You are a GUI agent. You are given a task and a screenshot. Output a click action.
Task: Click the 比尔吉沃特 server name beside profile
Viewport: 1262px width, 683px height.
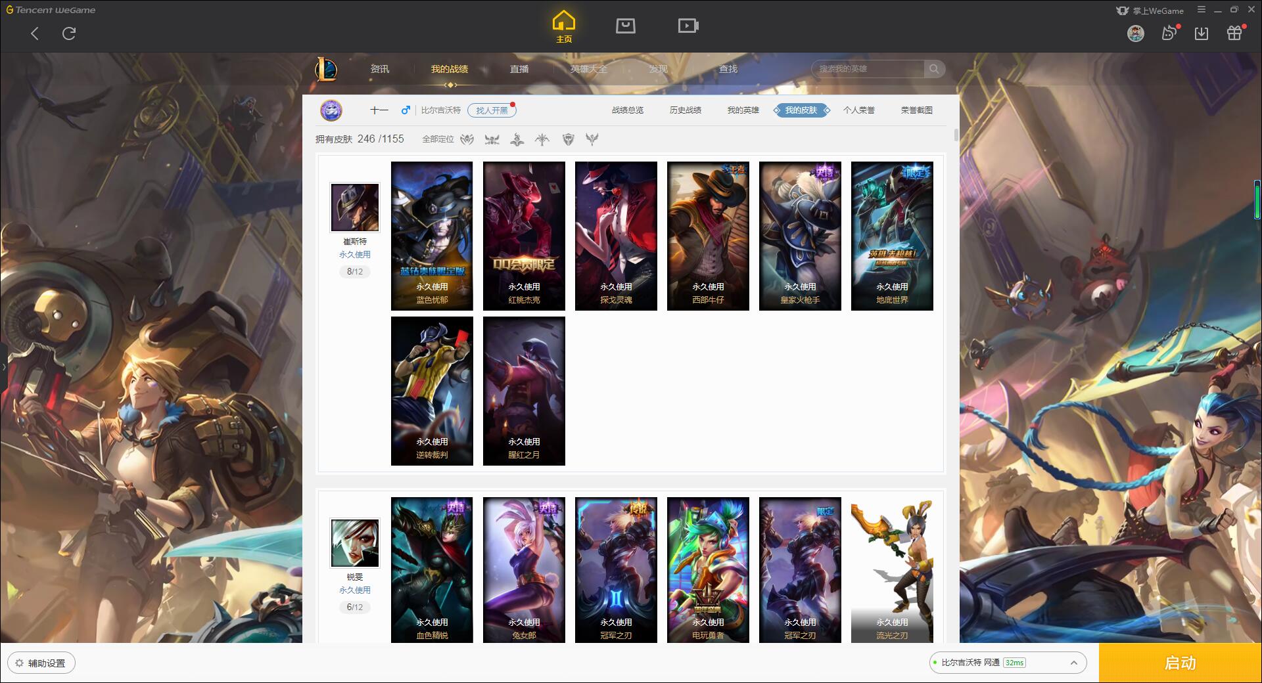click(441, 110)
